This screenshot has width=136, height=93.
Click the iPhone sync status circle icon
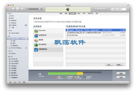point(26,48)
